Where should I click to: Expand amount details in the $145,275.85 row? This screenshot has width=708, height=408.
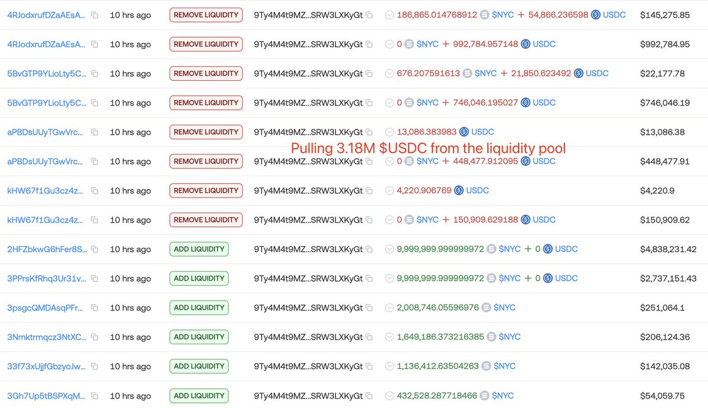(389, 15)
